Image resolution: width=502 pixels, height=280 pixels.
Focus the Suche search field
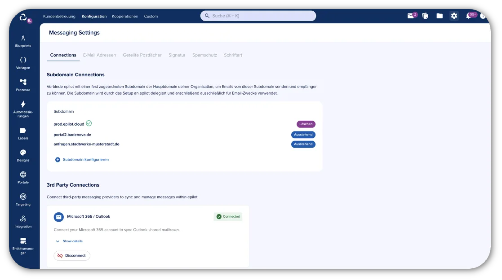(258, 16)
